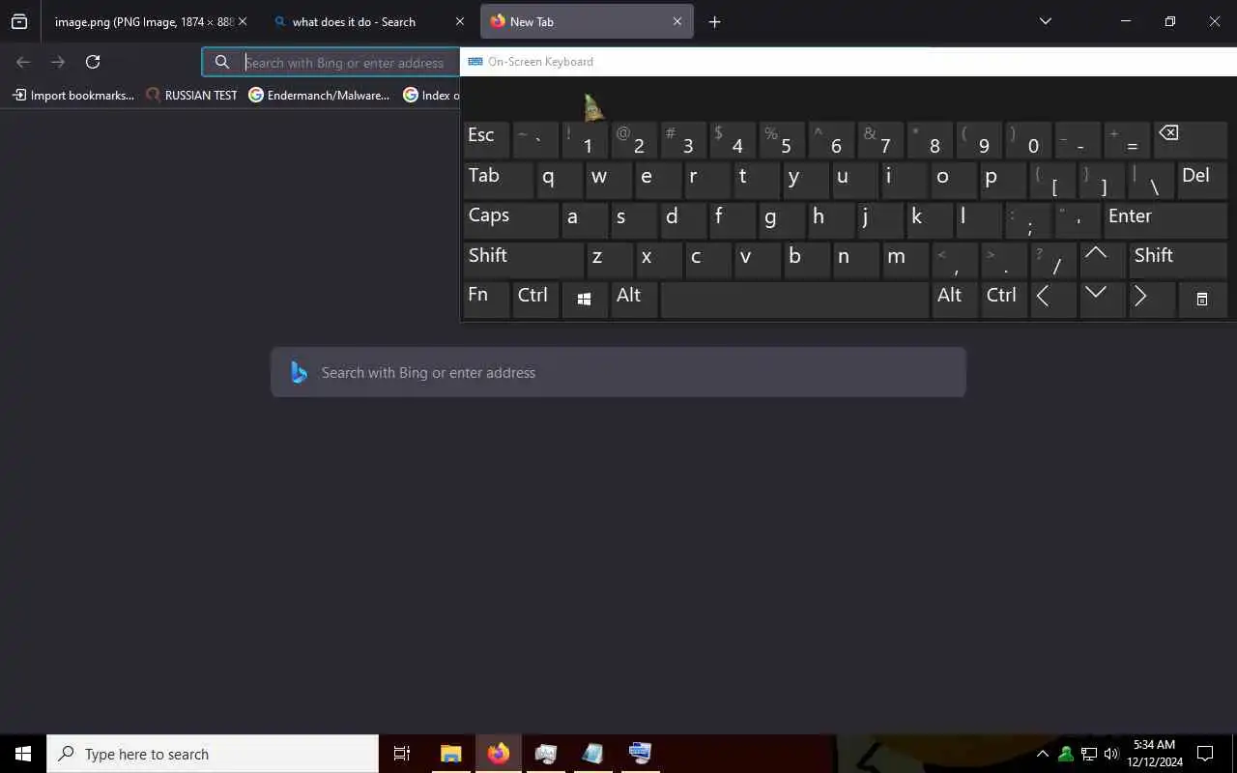Open Endermanch/Malware bookmark
Screen dimensions: 1237x773
pyautogui.click(x=319, y=95)
